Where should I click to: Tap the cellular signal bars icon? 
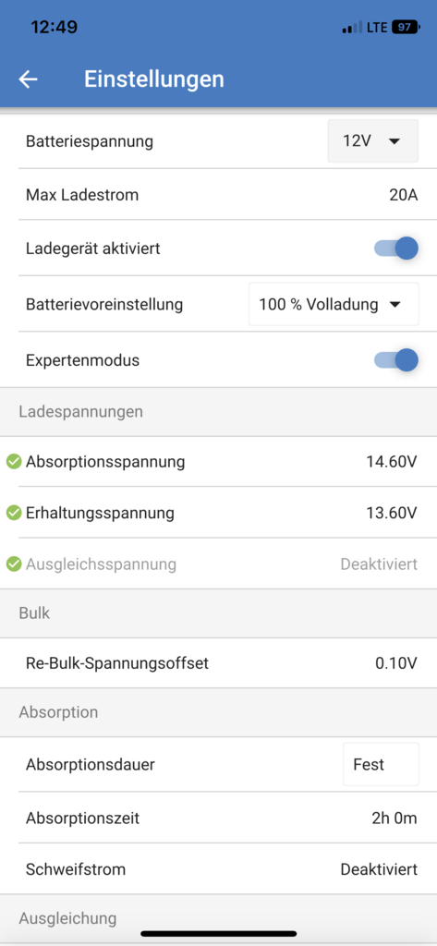352,27
